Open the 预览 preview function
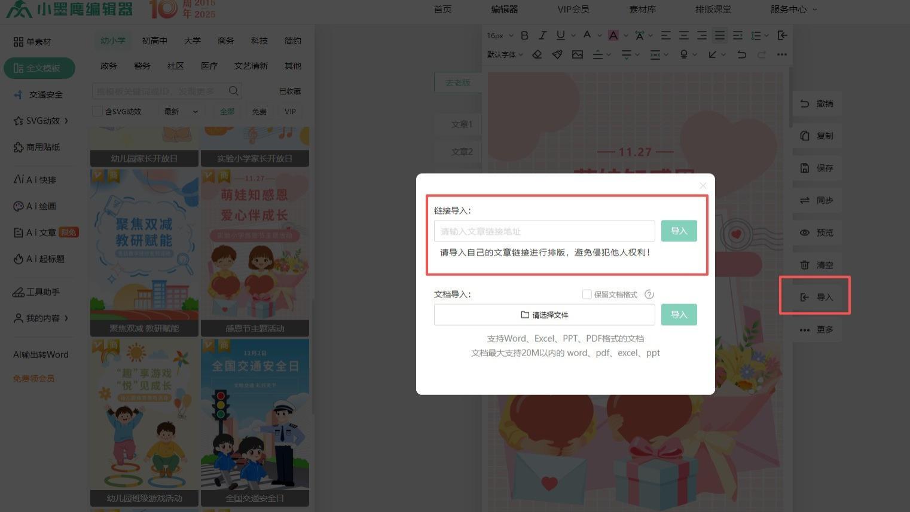The width and height of the screenshot is (910, 512). [804, 232]
